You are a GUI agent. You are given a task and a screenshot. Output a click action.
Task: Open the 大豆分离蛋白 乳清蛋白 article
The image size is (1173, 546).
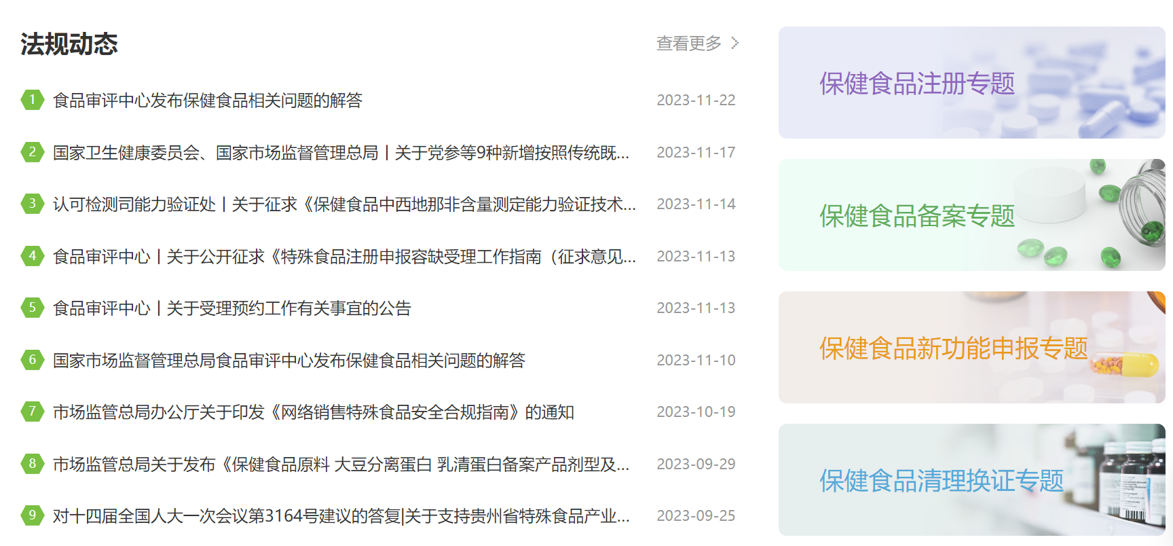coord(341,465)
